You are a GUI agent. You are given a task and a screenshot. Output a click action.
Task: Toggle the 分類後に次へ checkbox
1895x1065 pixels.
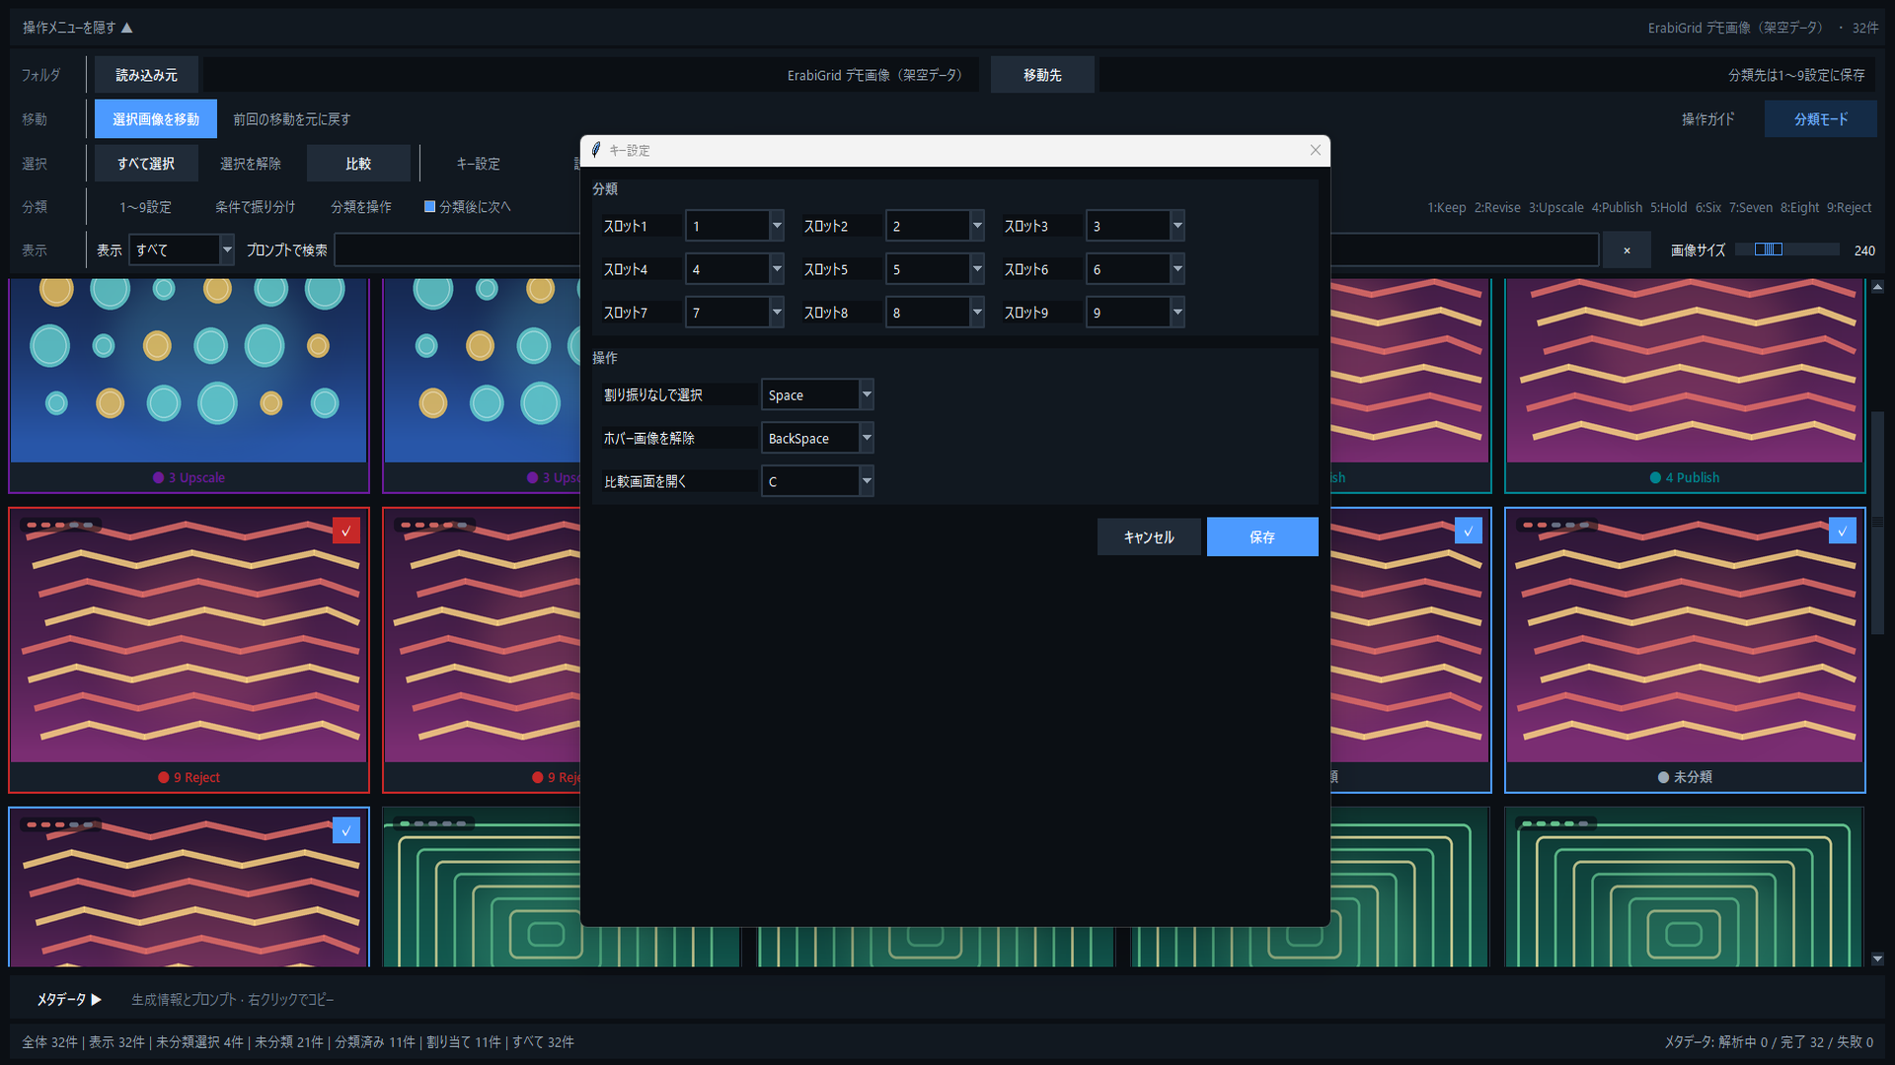(x=429, y=207)
